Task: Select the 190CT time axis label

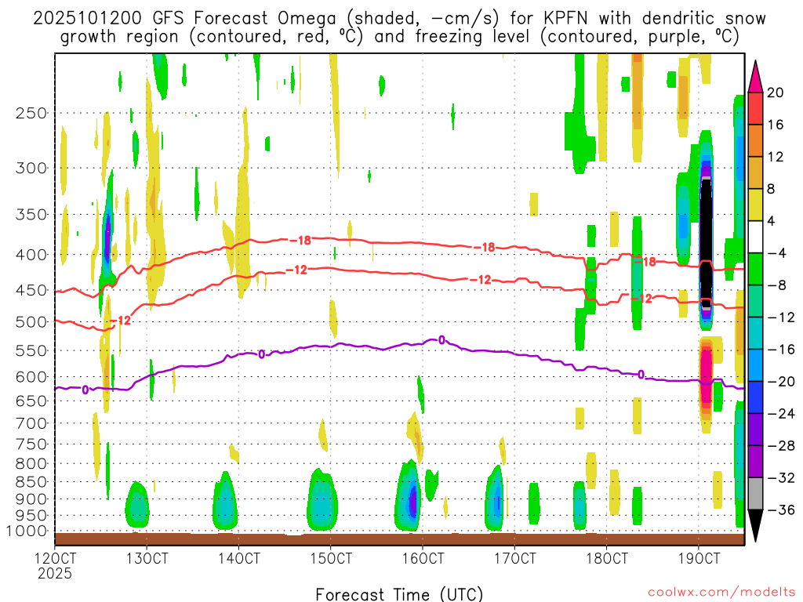Action: pos(699,558)
